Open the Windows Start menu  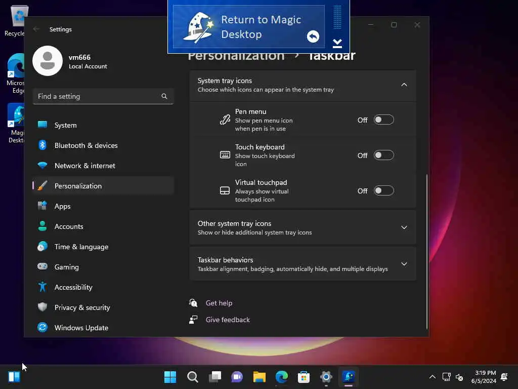[x=170, y=377]
